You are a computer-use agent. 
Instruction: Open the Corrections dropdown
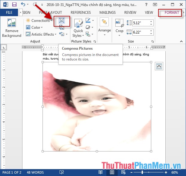[x=39, y=21]
